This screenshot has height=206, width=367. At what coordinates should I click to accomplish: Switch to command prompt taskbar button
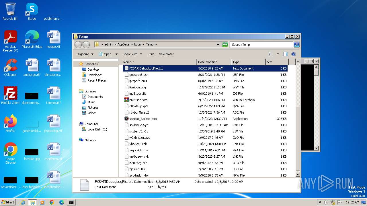pyautogui.click(x=71, y=202)
